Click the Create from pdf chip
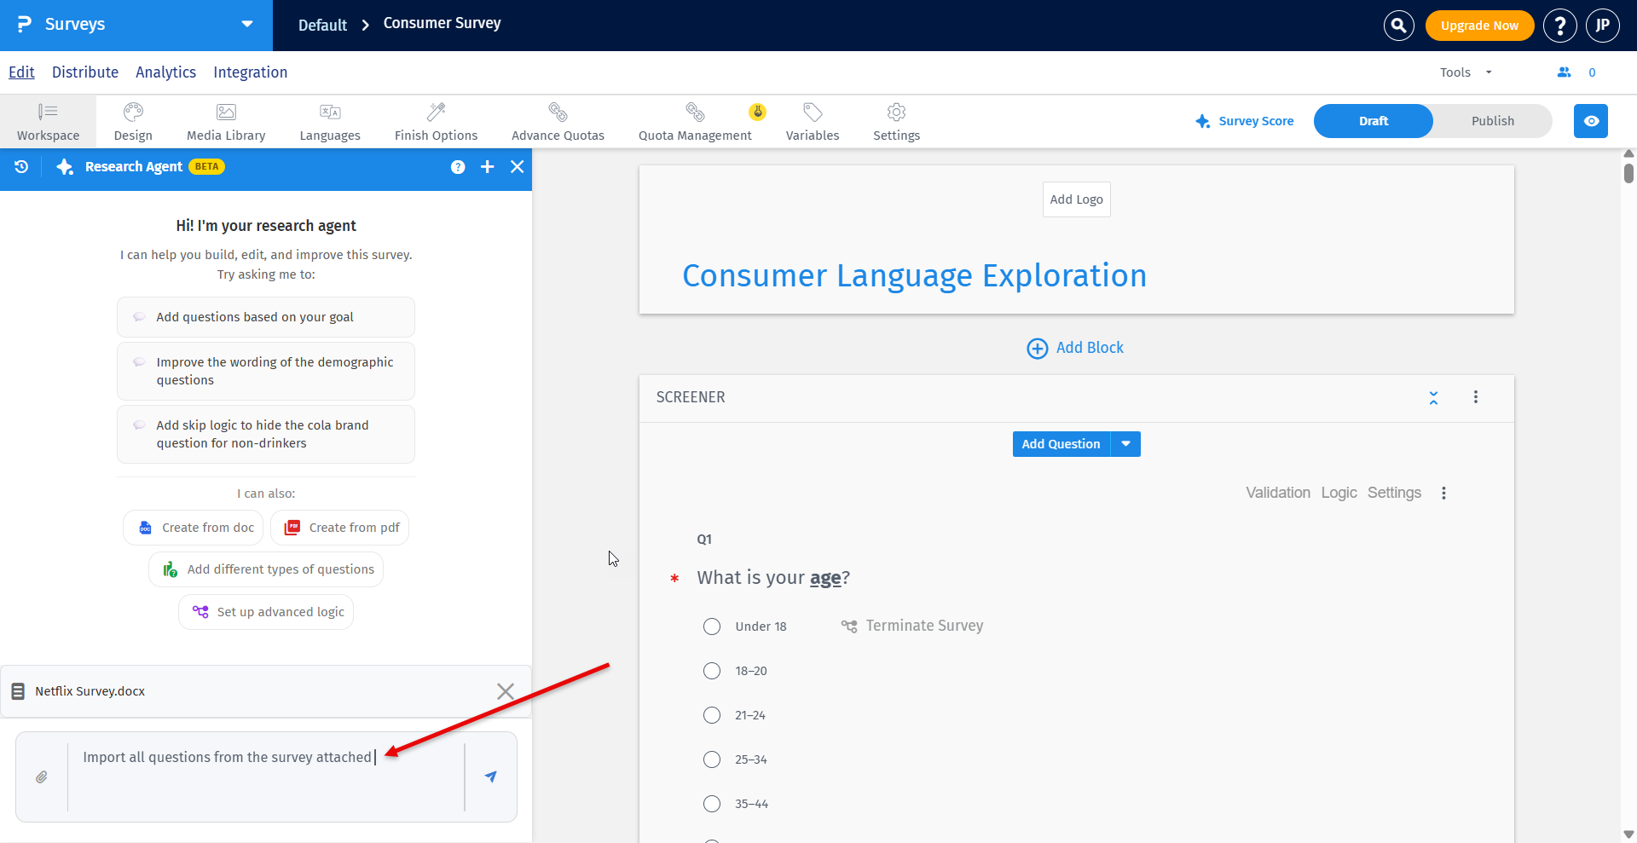 [x=340, y=528]
